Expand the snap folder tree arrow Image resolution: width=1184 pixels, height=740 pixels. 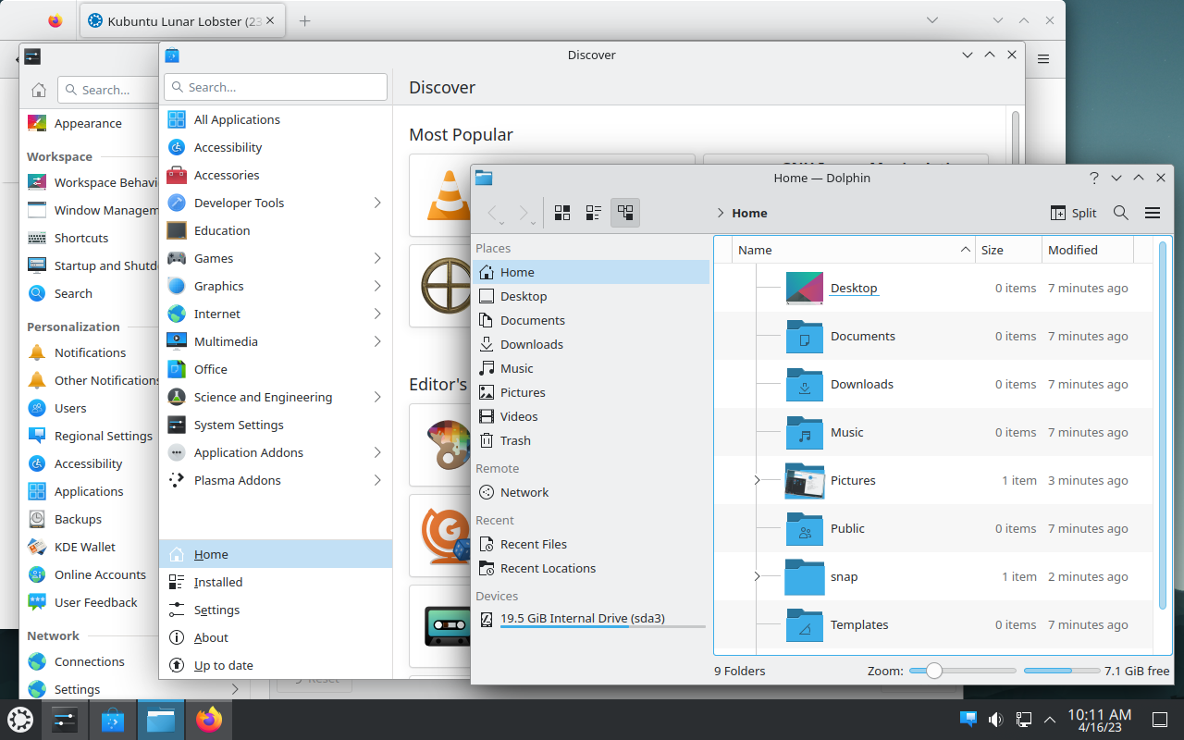click(x=757, y=576)
